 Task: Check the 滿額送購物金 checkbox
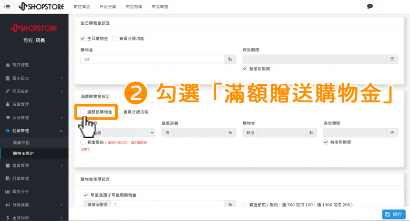click(x=83, y=112)
